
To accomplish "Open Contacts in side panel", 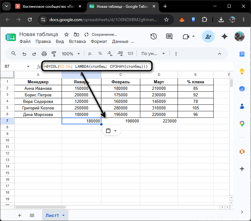I will 242,106.
